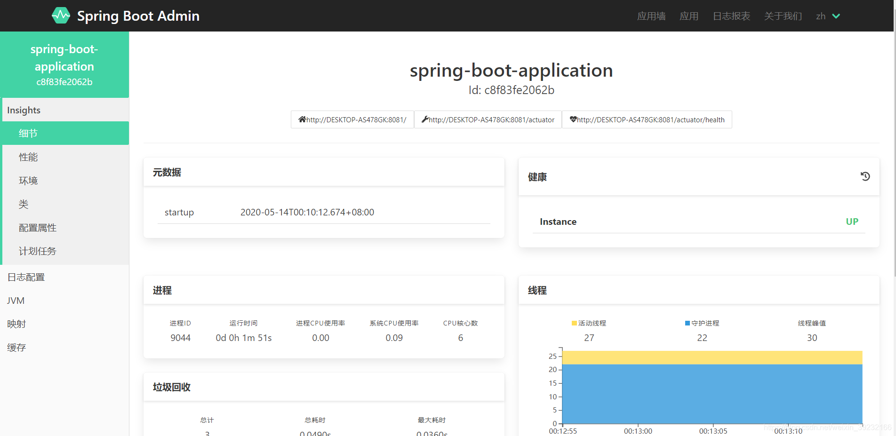The width and height of the screenshot is (896, 436).
Task: Open the /actuator/health endpoint link
Action: pyautogui.click(x=647, y=119)
